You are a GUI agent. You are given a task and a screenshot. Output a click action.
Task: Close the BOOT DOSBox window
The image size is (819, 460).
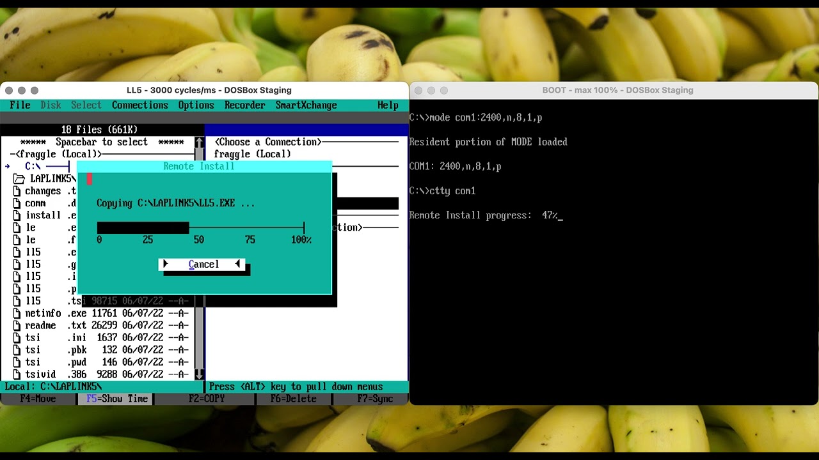(418, 91)
